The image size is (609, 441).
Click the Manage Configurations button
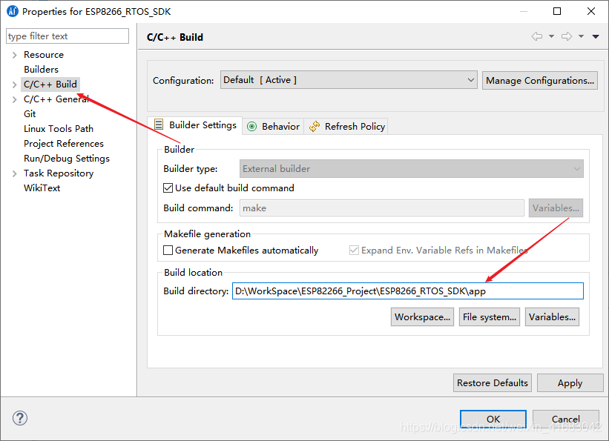click(539, 79)
